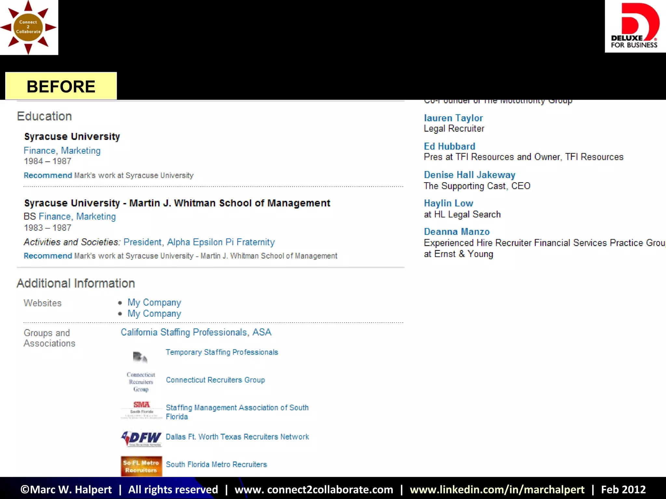Open the Temporary Staffing Professionals group icon
Viewport: 666px width, 499px height.
coord(140,357)
